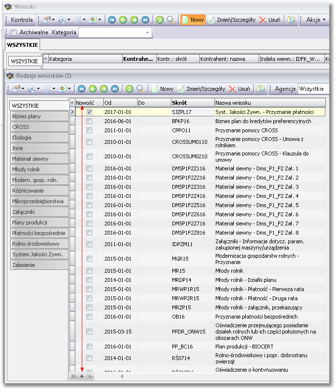The width and height of the screenshot is (336, 390).
Task: Check Nowość for PP_BC16 row
Action: coord(89,347)
